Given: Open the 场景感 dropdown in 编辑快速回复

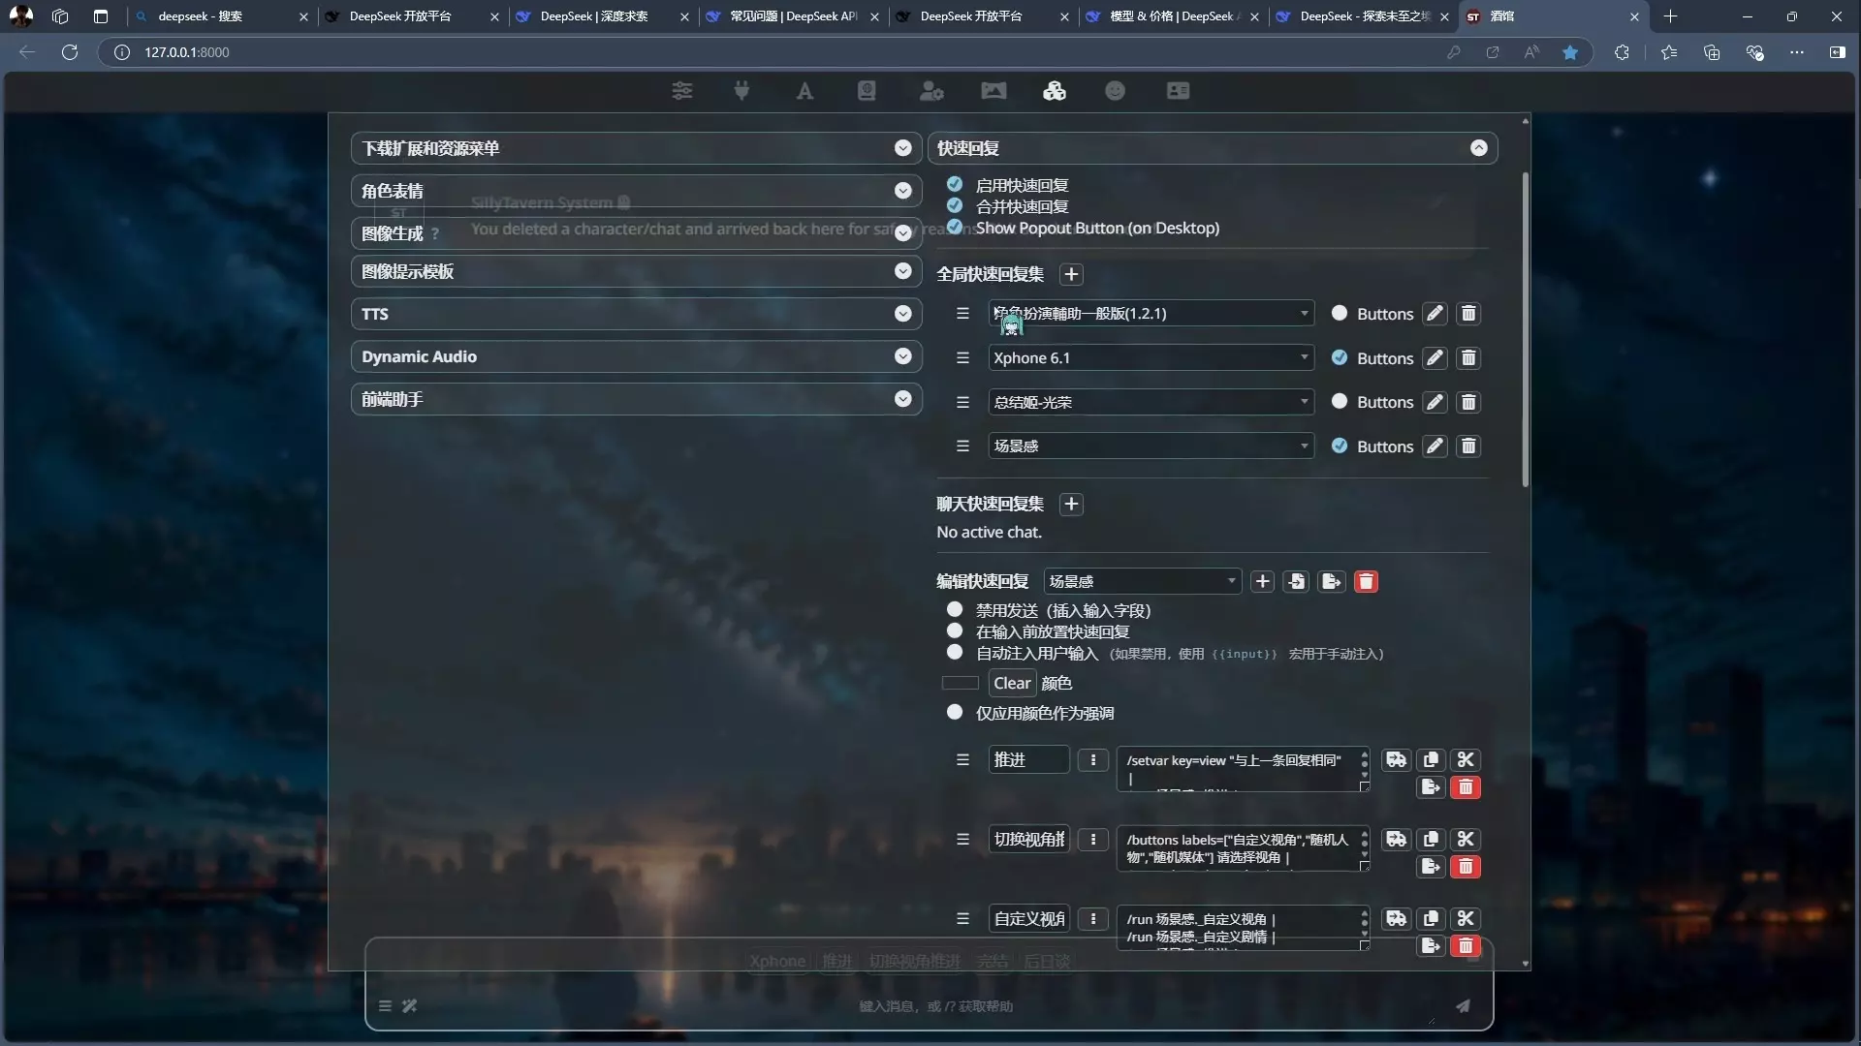Looking at the screenshot, I should point(1142,581).
